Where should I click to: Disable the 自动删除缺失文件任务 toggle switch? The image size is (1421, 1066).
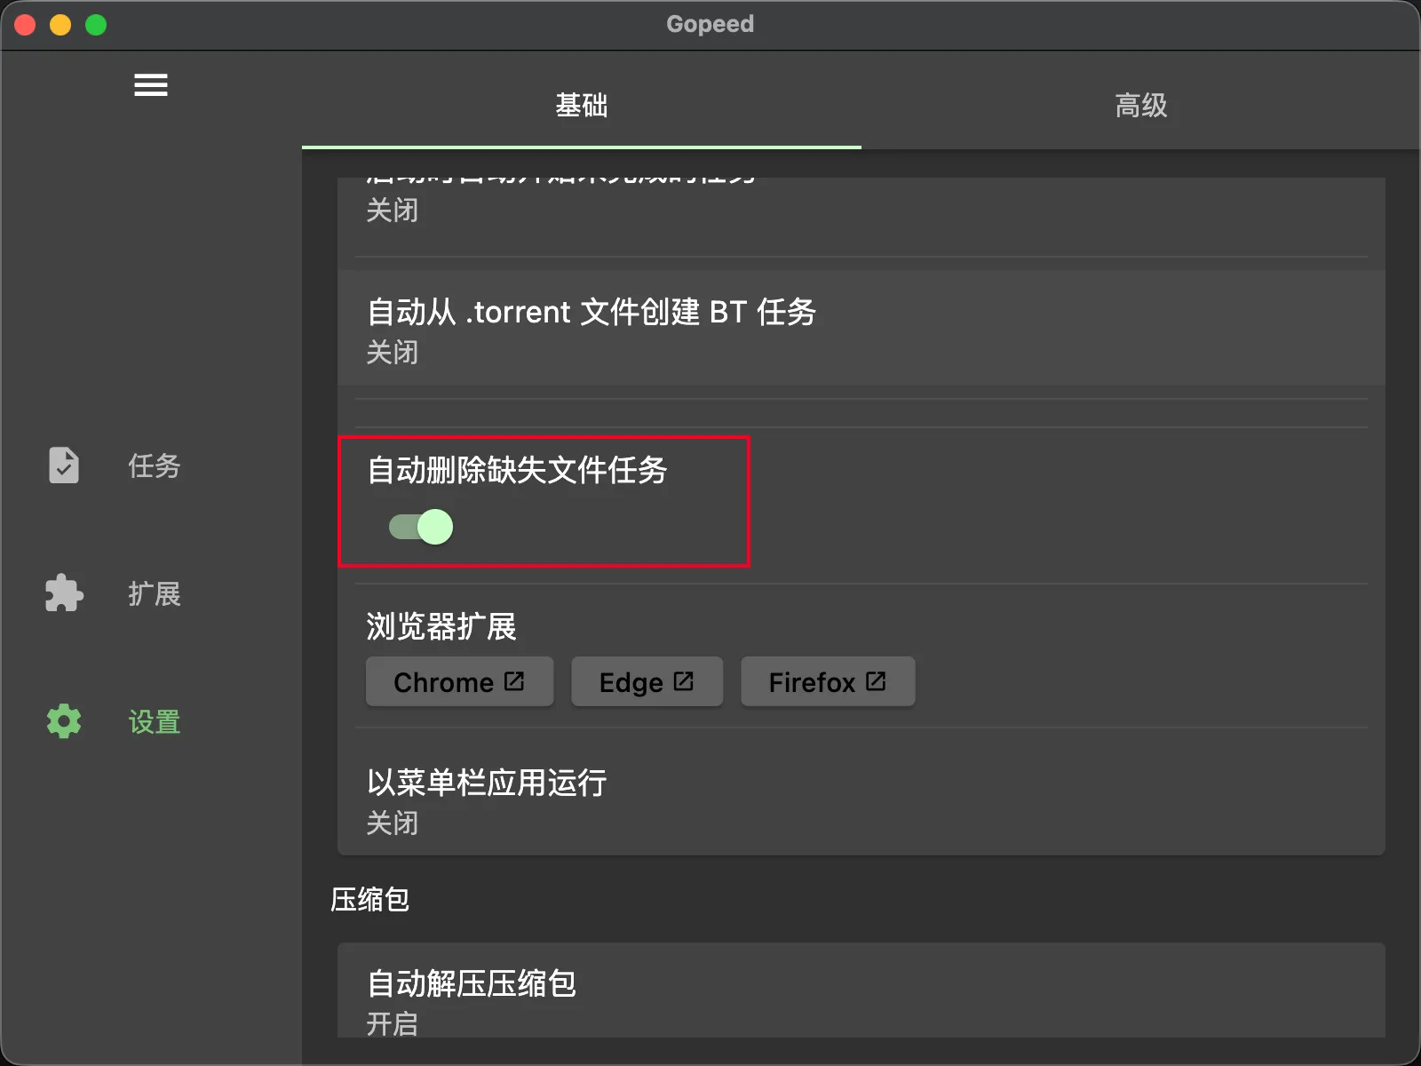click(x=422, y=527)
